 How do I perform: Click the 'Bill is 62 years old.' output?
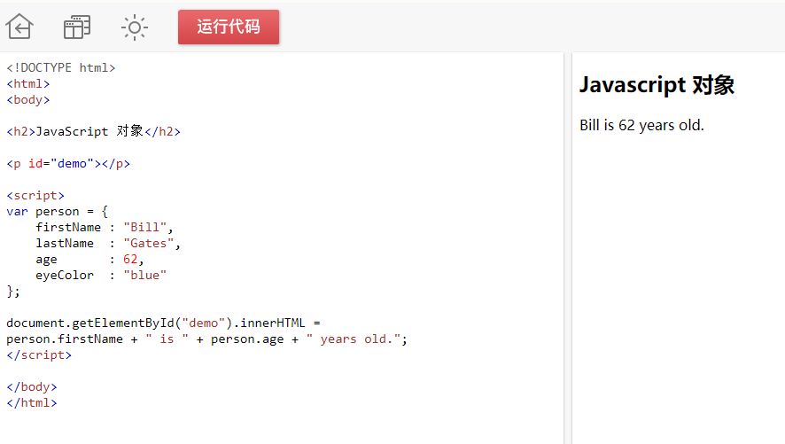[641, 125]
